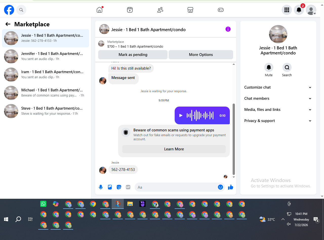Open Michael's apartment conversation
Image resolution: width=324 pixels, height=240 pixels.
(46, 93)
